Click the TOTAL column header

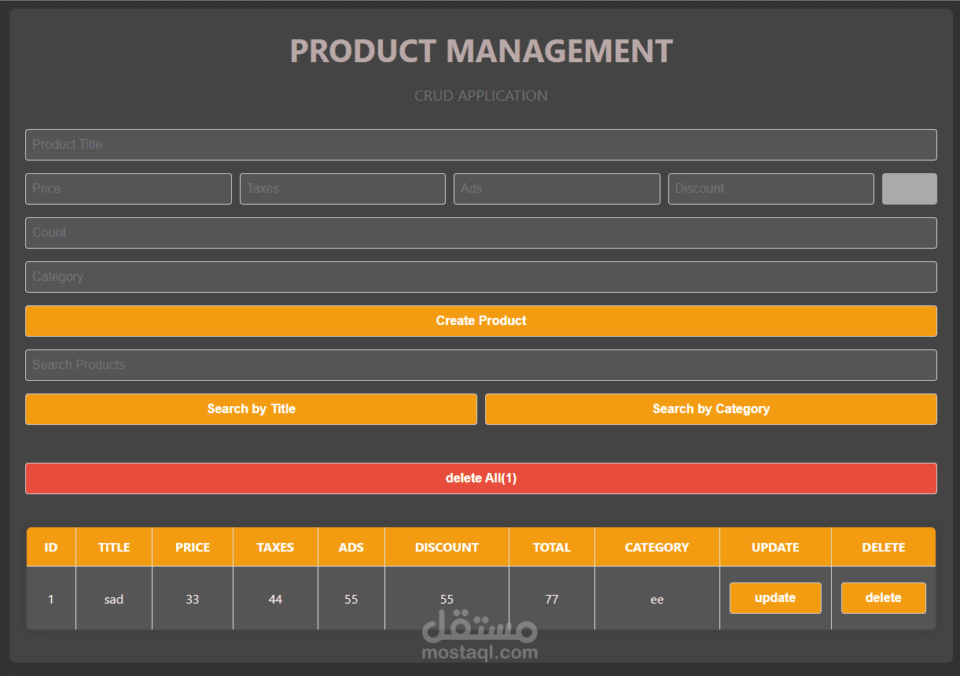552,547
